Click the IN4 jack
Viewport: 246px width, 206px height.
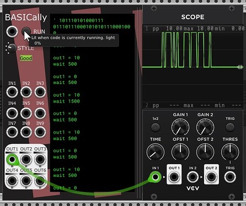12,113
